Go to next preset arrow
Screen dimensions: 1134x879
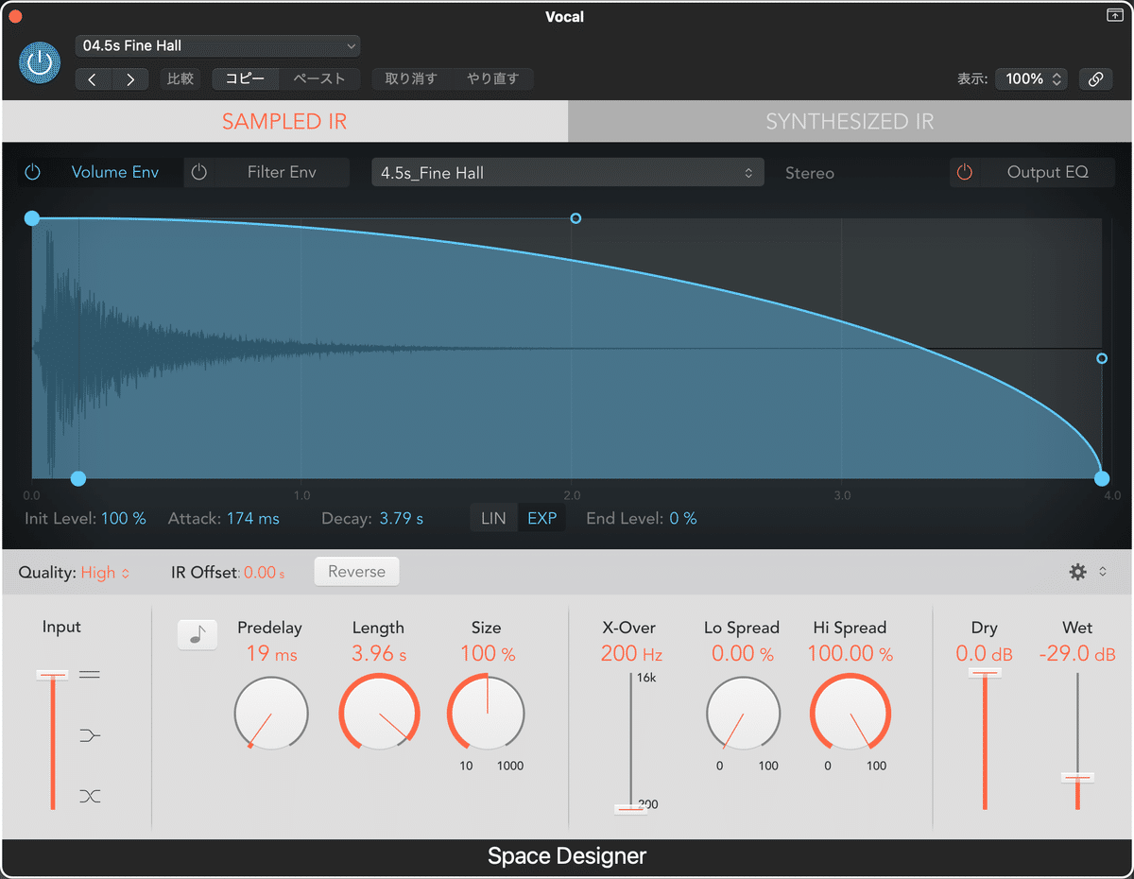(x=130, y=79)
